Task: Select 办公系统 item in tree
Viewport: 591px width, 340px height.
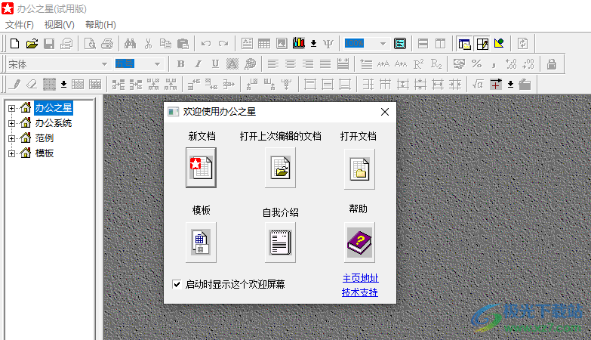Action: click(54, 123)
